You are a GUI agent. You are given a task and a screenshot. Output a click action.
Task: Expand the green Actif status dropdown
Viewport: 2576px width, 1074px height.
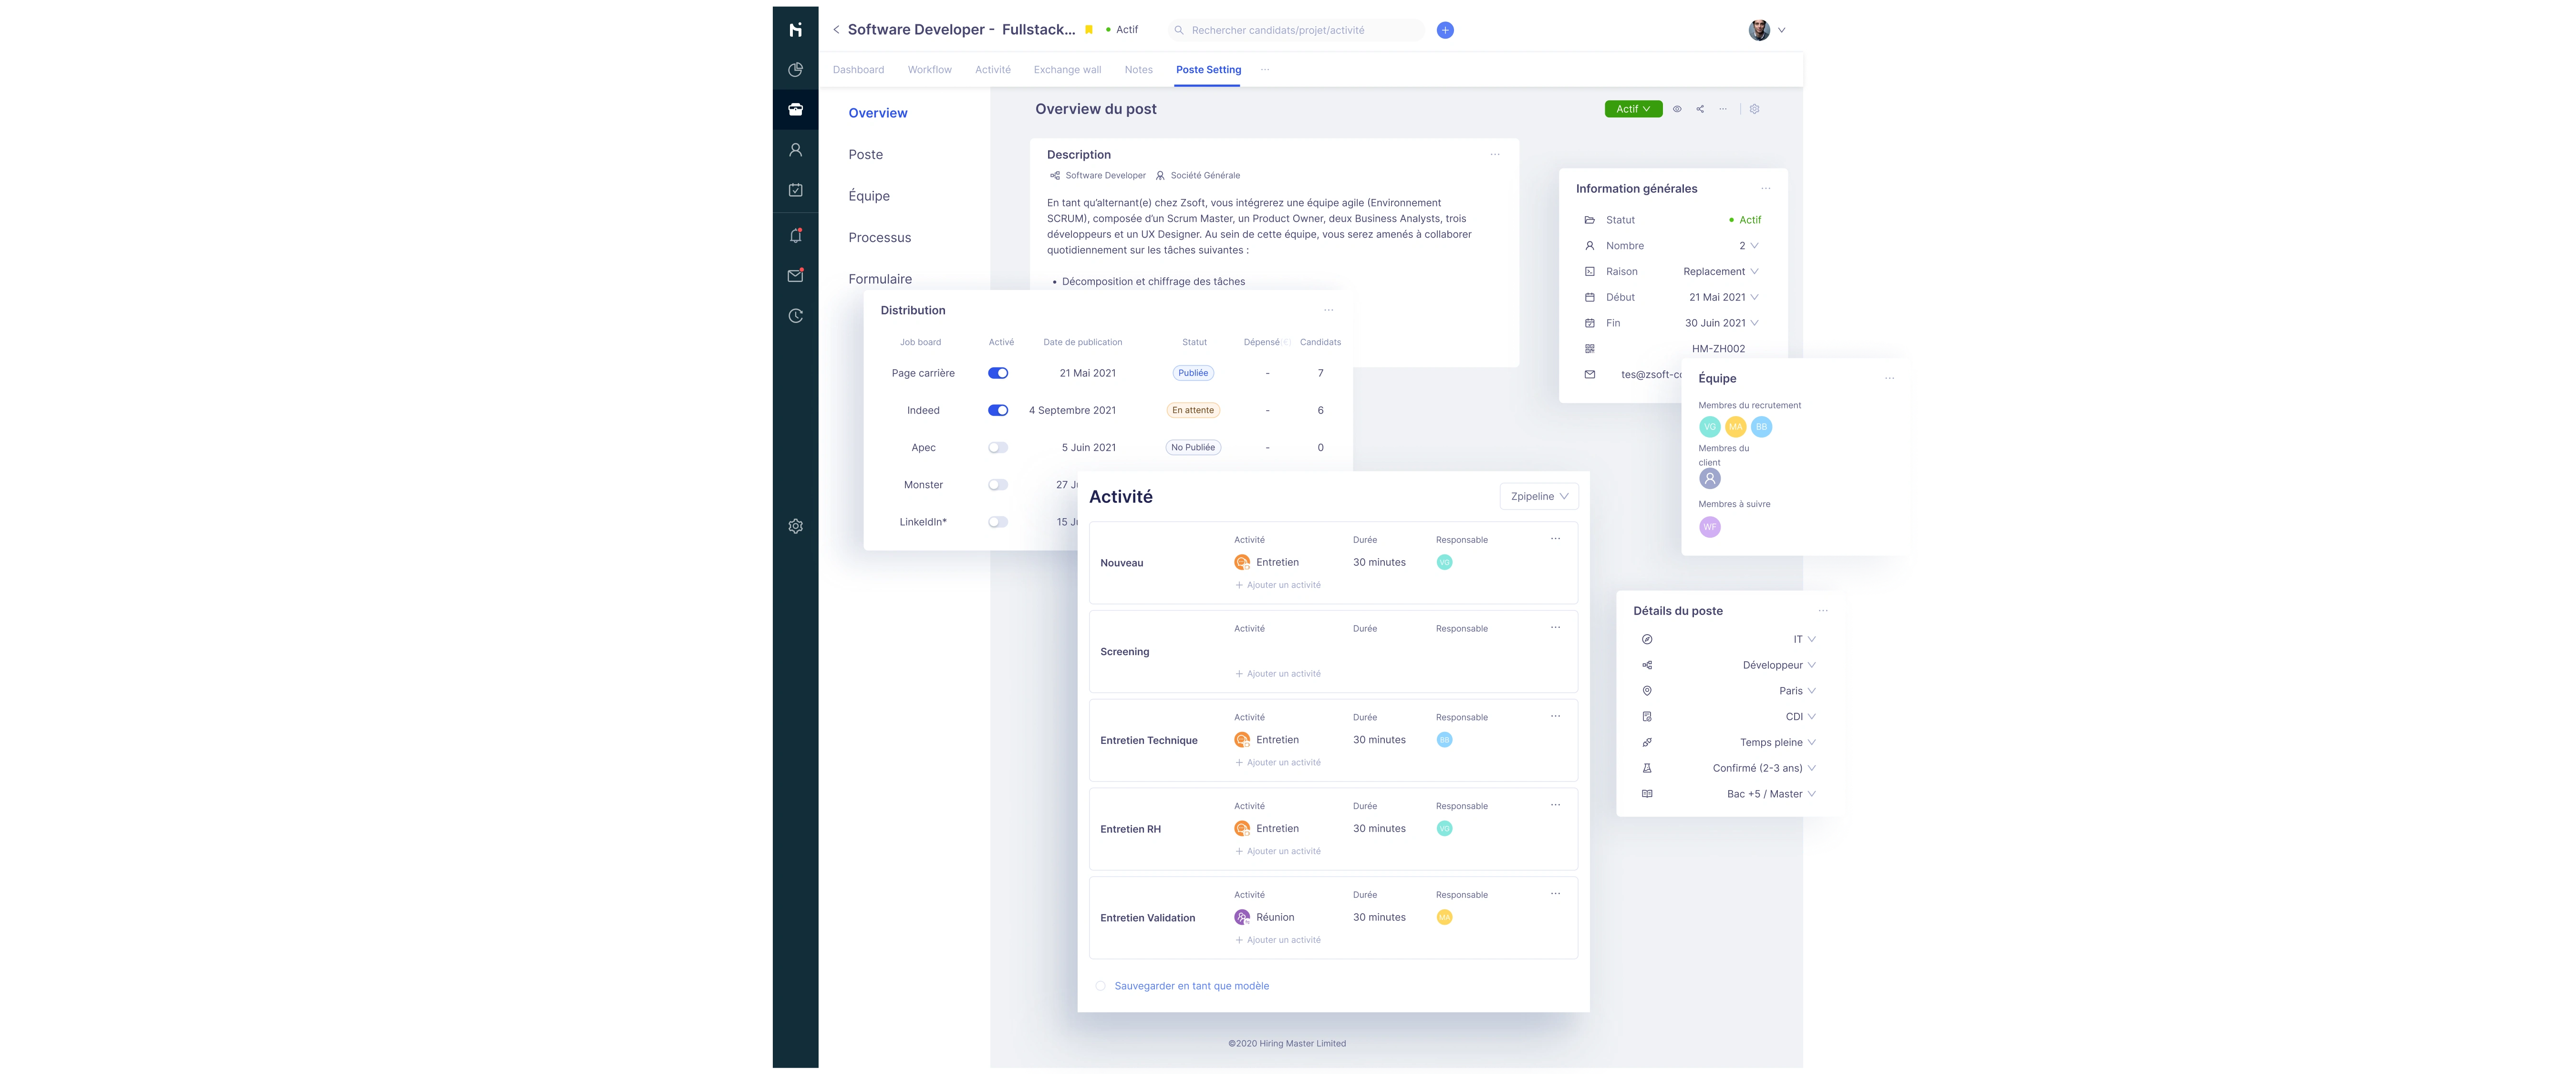1632,109
